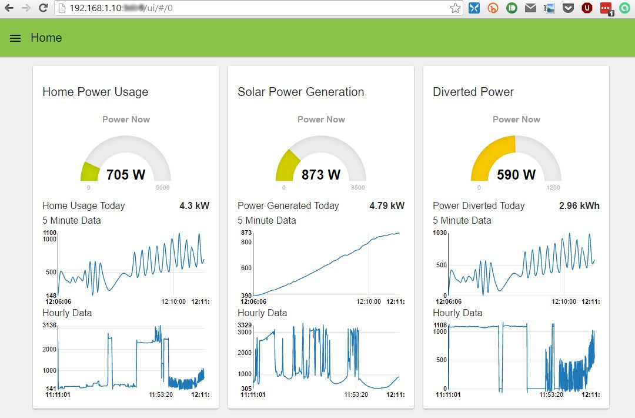Screen dimensions: 635x418
Task: Check mail via the envelope extension icon
Action: 529,8
